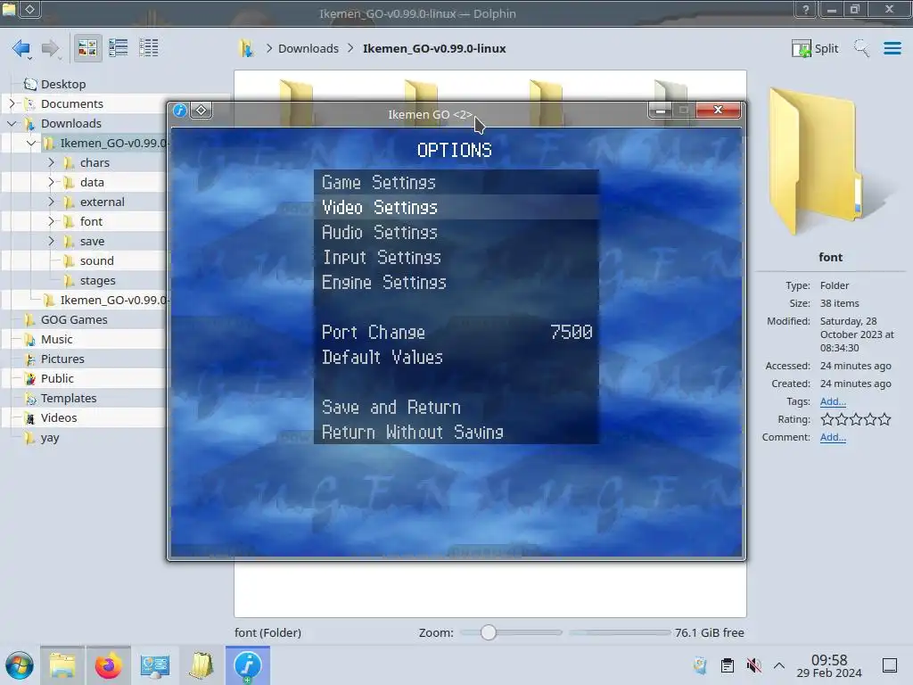This screenshot has height=685, width=913.
Task: Open clipboard tray icon
Action: [x=728, y=665]
